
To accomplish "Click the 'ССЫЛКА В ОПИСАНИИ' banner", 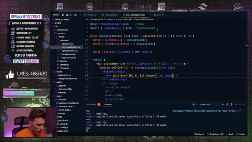I will click(x=26, y=62).
